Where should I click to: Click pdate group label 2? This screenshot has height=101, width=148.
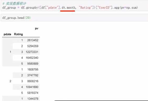[x=10, y=81]
